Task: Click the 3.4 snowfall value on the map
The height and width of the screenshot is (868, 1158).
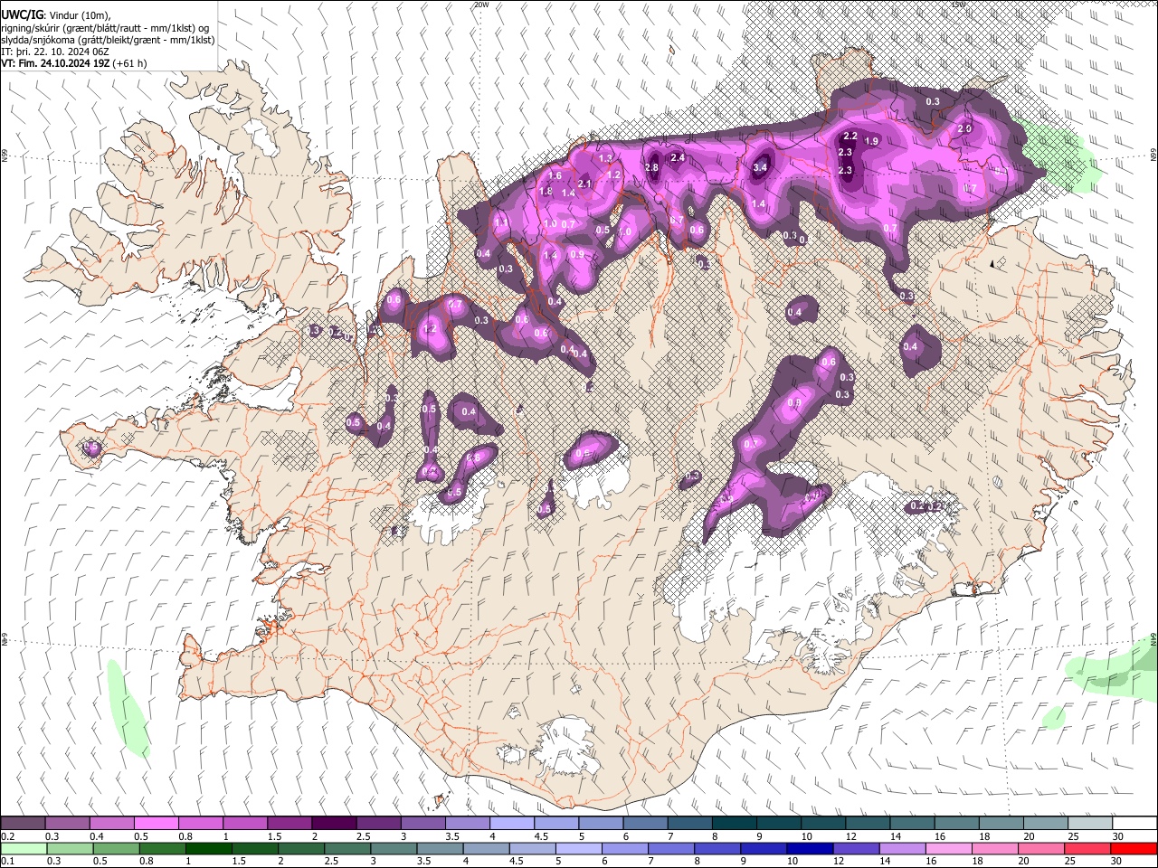Action: (761, 167)
